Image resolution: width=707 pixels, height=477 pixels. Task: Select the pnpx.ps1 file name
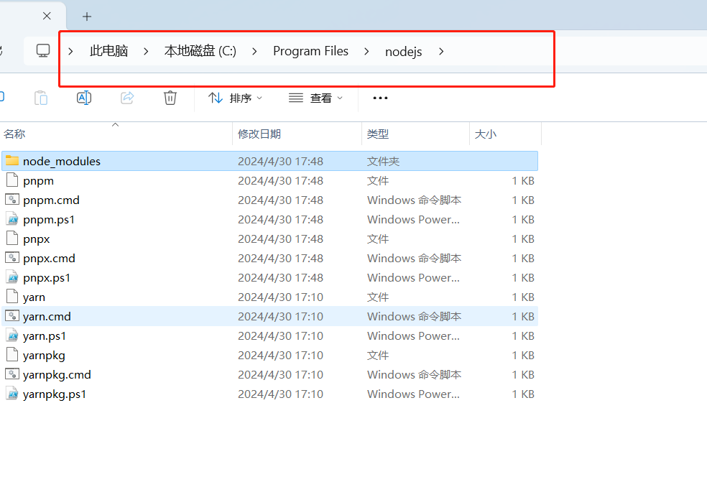(47, 278)
